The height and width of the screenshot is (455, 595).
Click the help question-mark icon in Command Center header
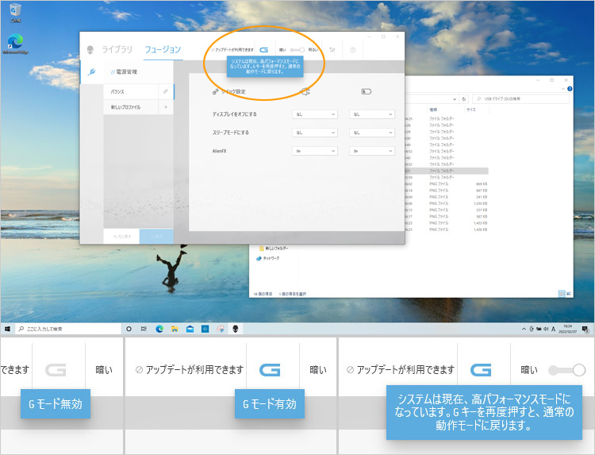pyautogui.click(x=353, y=50)
